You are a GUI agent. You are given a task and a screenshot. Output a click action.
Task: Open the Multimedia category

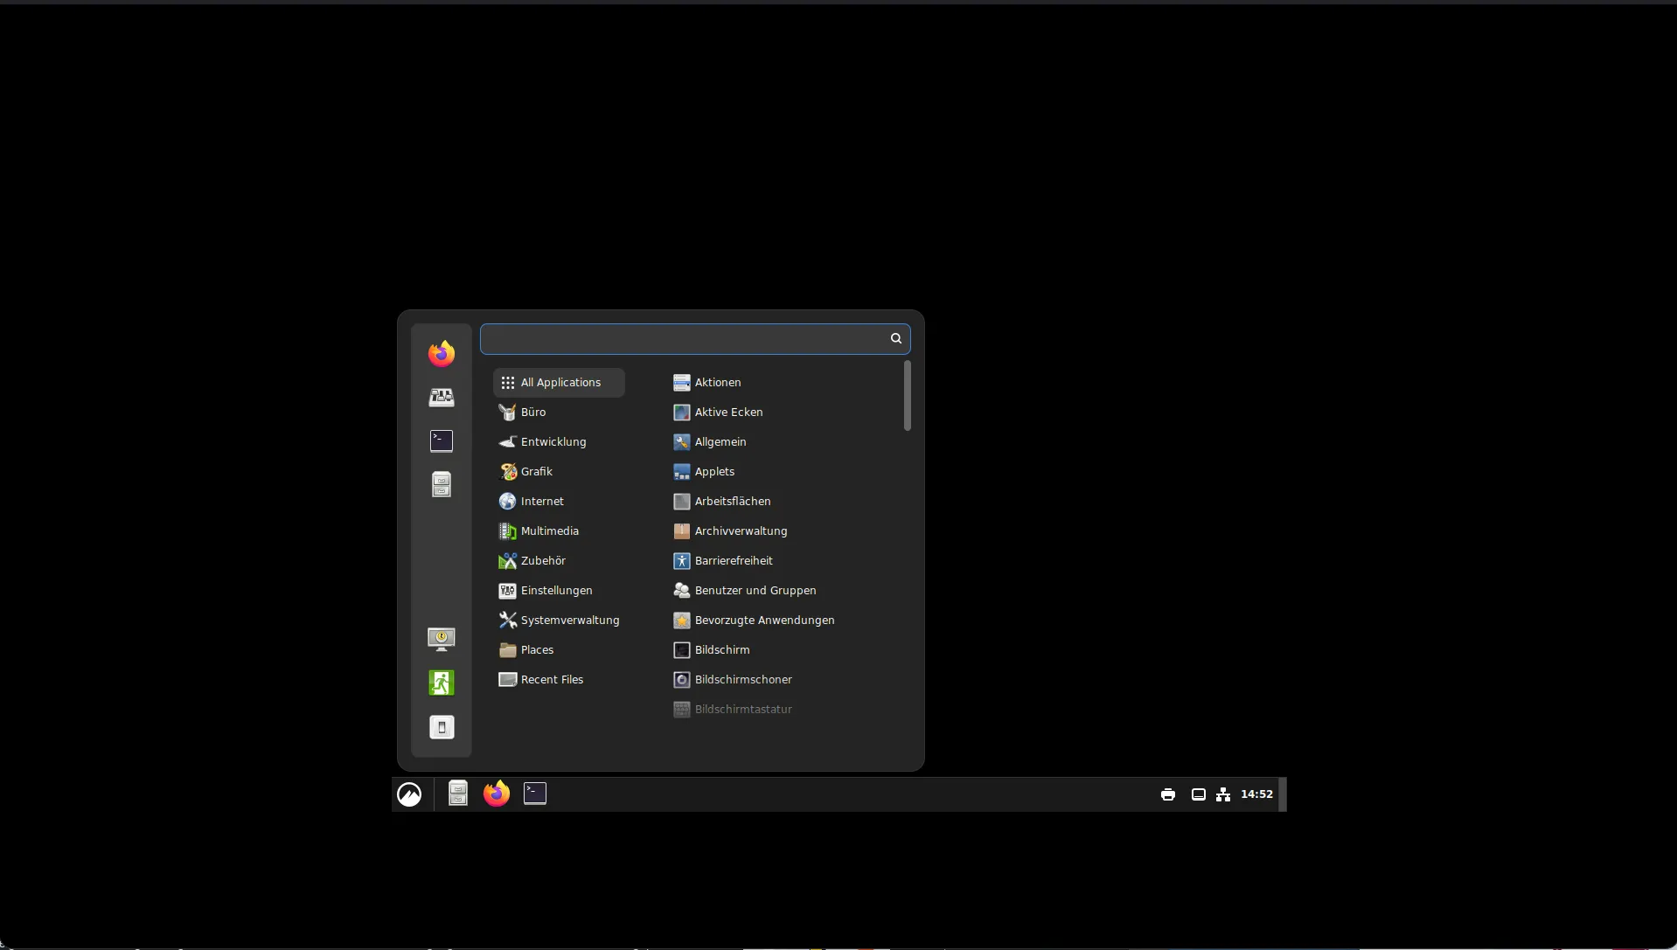pyautogui.click(x=549, y=531)
